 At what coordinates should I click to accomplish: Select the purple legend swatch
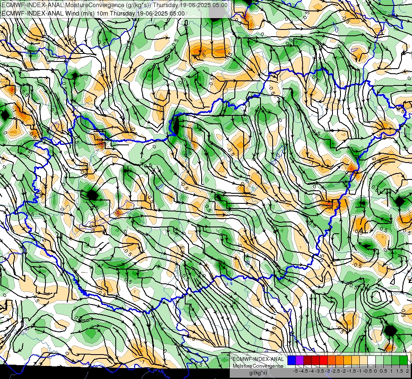tap(300, 360)
